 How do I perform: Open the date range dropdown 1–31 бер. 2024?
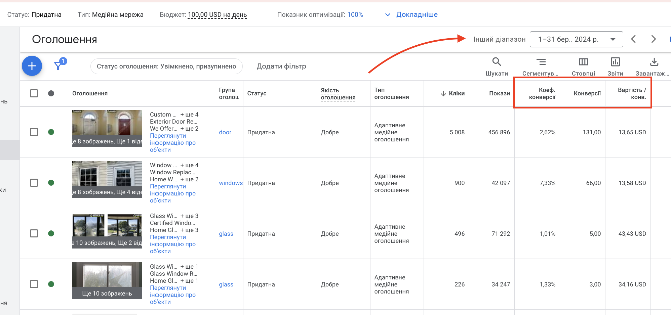pyautogui.click(x=576, y=39)
